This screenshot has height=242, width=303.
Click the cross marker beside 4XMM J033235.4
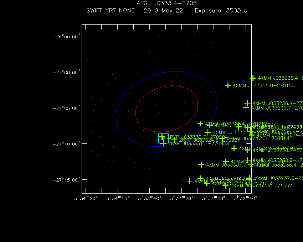tap(253, 78)
